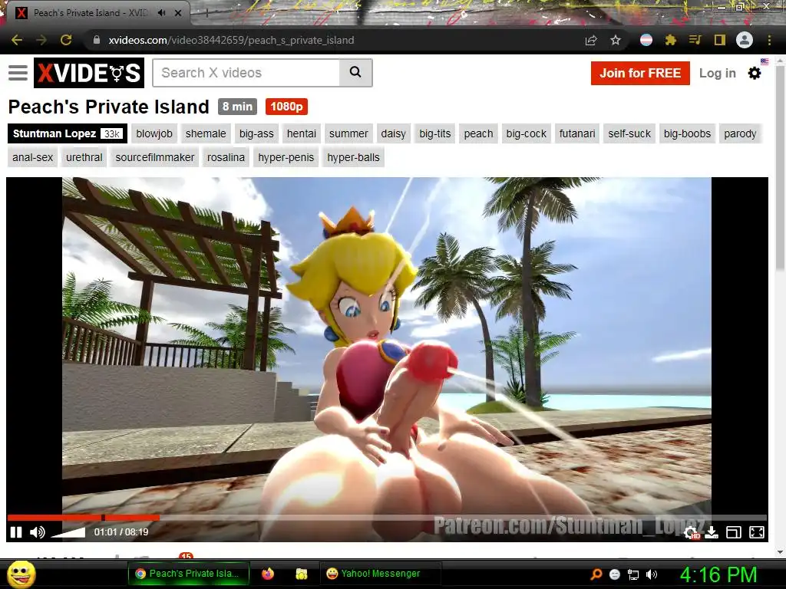Select the Peach's Private Island browser tab
The height and width of the screenshot is (589, 786).
coord(91,13)
